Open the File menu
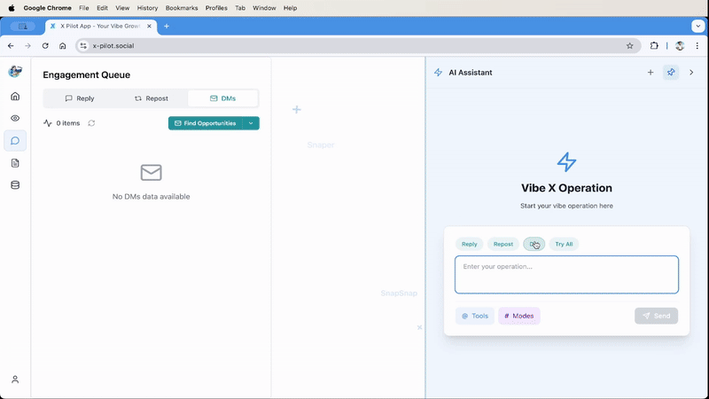 [83, 8]
